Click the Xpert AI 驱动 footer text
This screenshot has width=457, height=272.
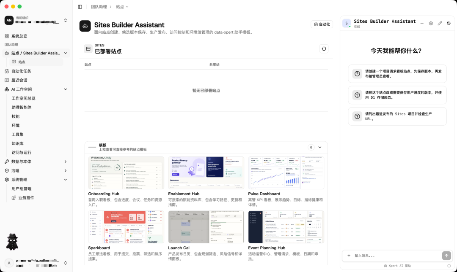coord(397,266)
